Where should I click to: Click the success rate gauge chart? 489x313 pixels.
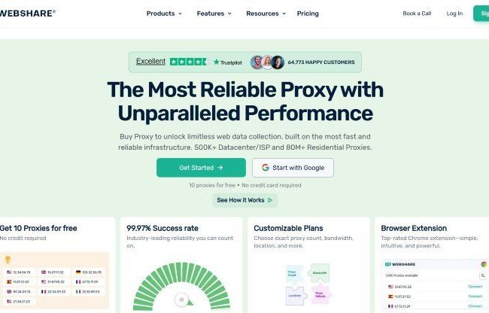pos(181,286)
